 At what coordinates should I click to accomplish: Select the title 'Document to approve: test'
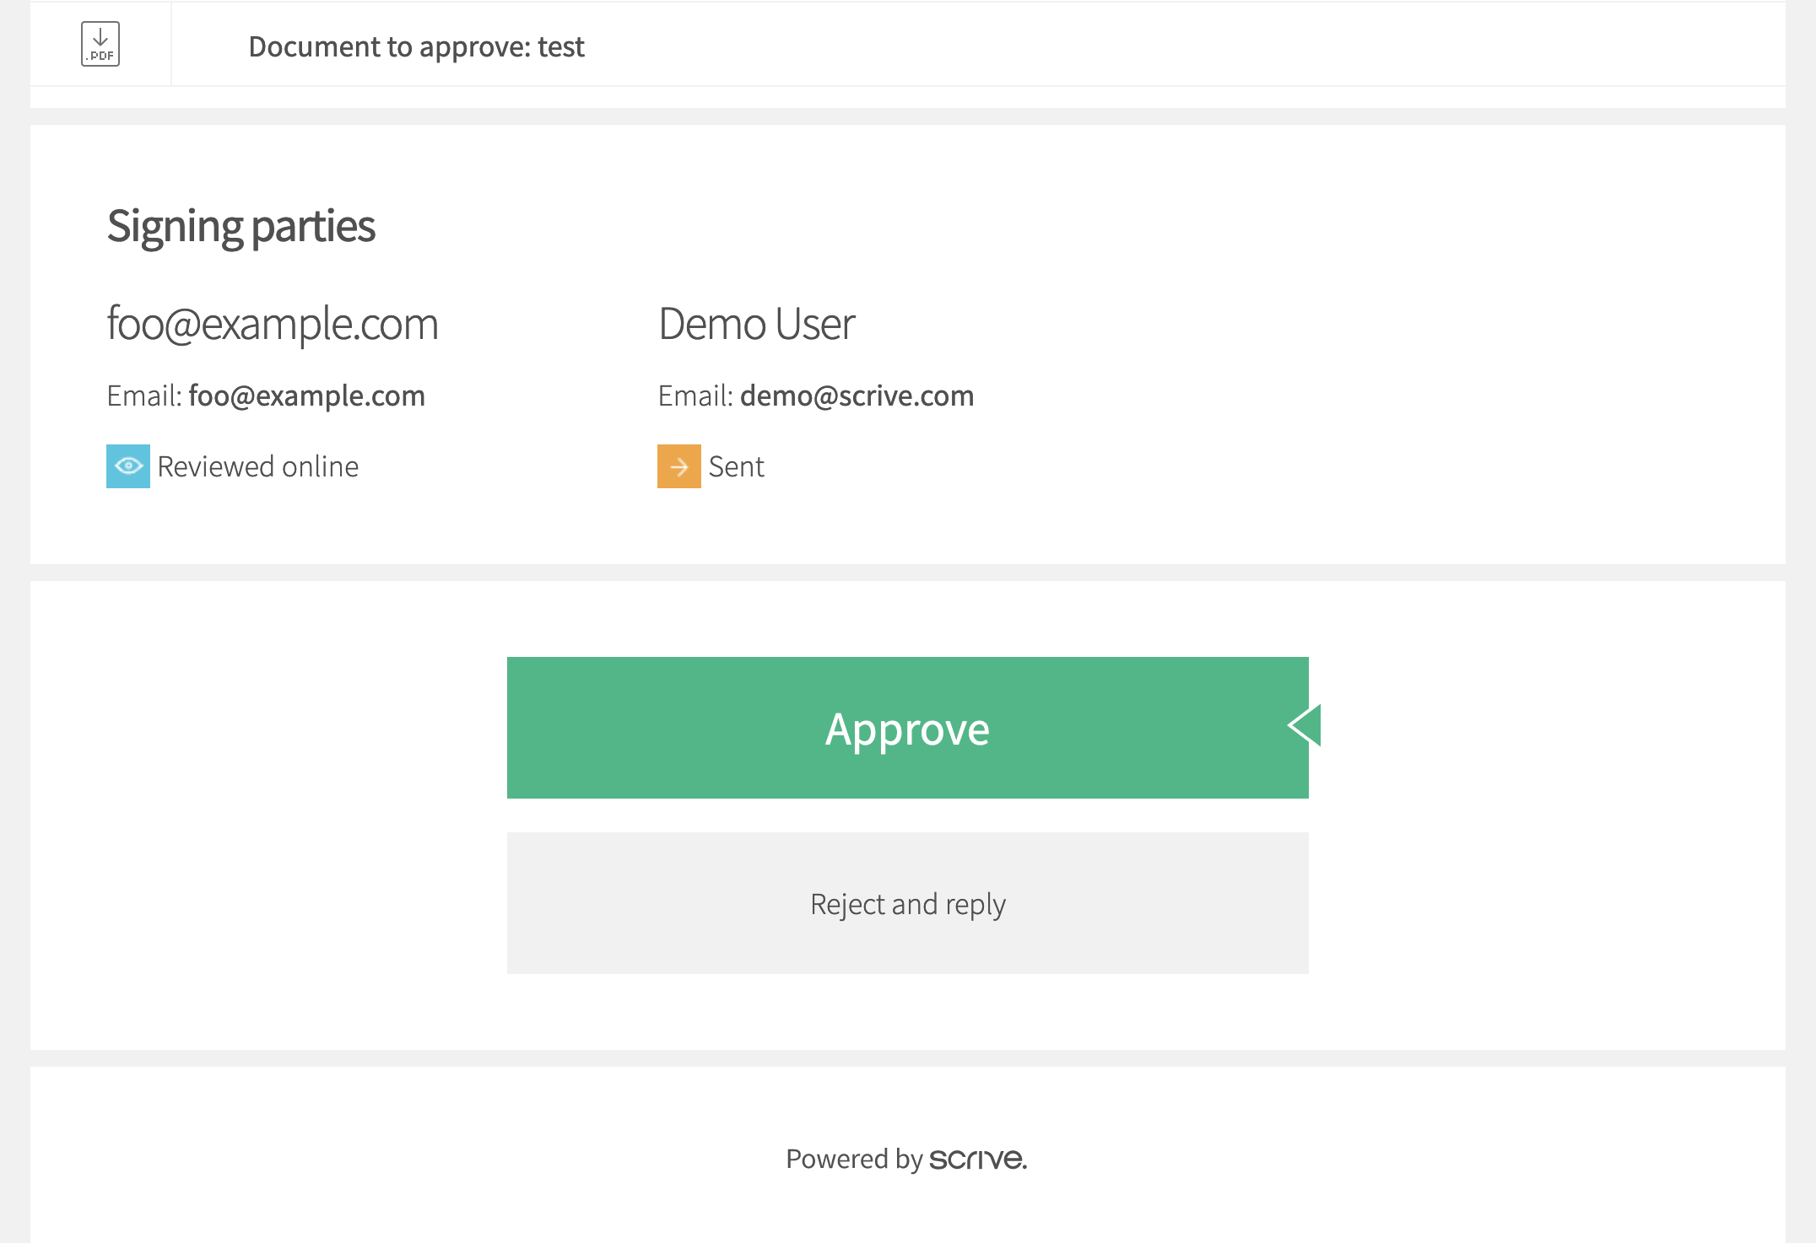(x=416, y=46)
